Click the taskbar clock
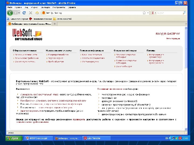Screen dimensions: 194x145 (185, 138)
